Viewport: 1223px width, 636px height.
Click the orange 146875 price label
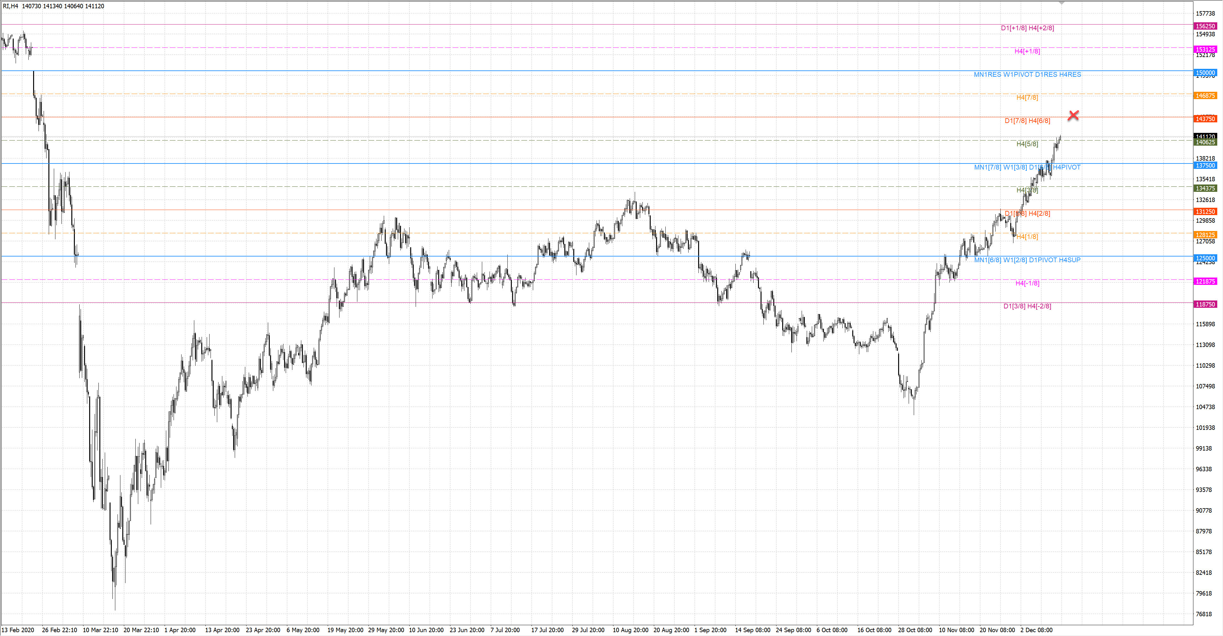tap(1205, 96)
